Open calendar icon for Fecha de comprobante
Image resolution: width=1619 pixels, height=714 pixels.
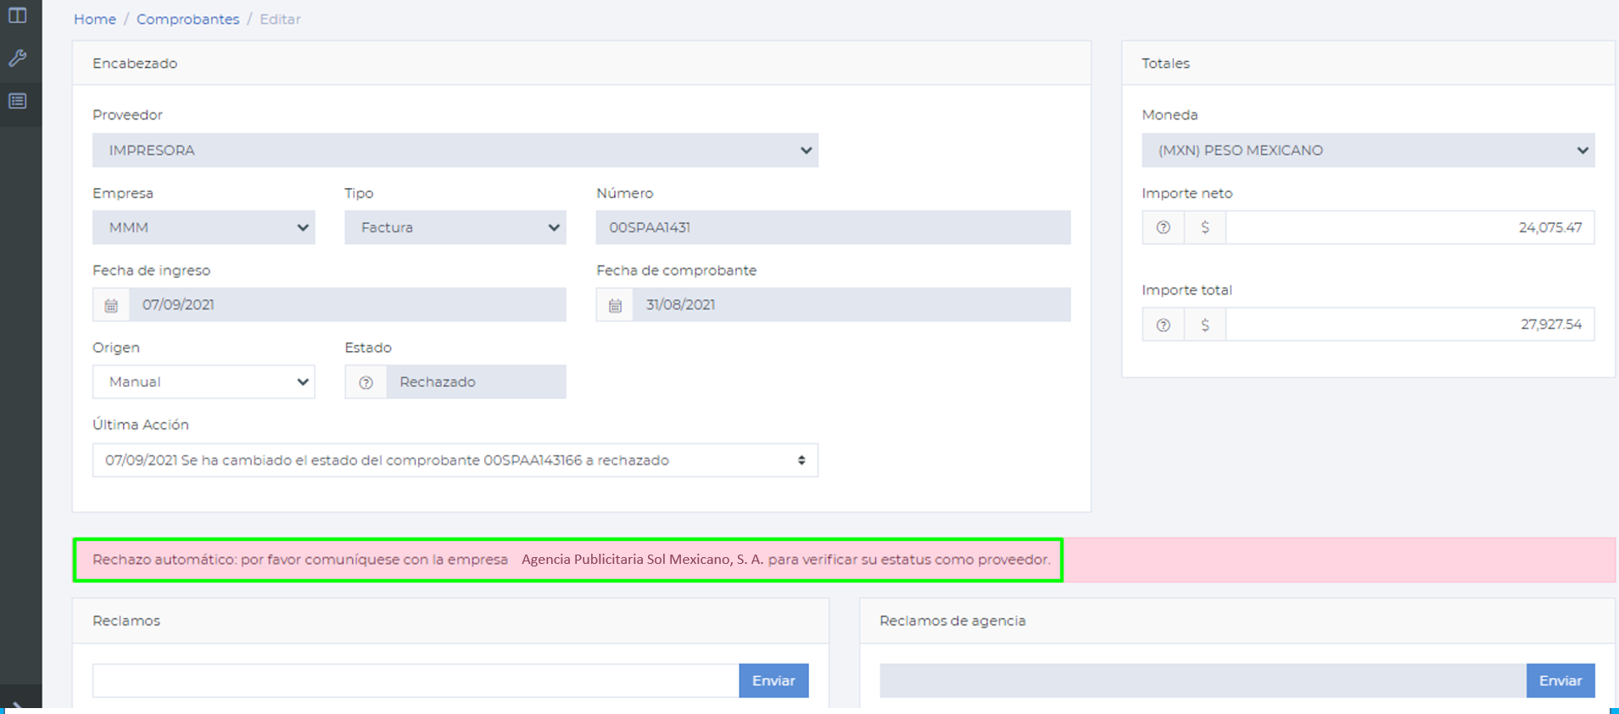[615, 305]
